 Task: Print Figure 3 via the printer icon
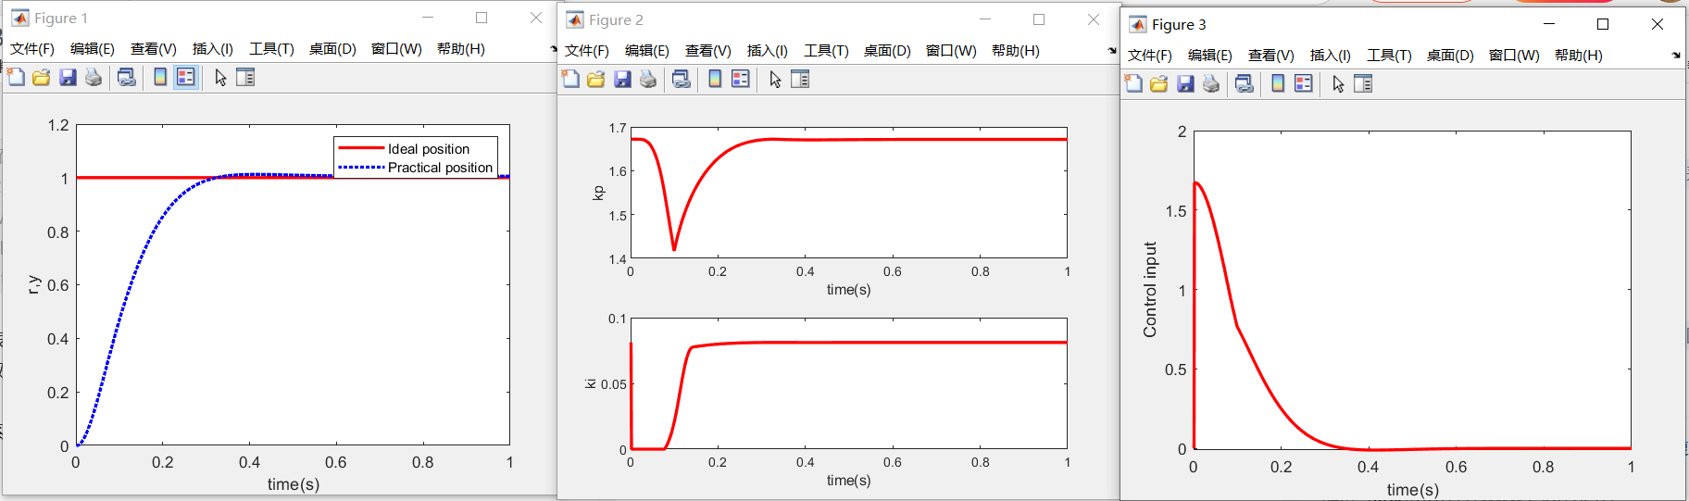1211,84
